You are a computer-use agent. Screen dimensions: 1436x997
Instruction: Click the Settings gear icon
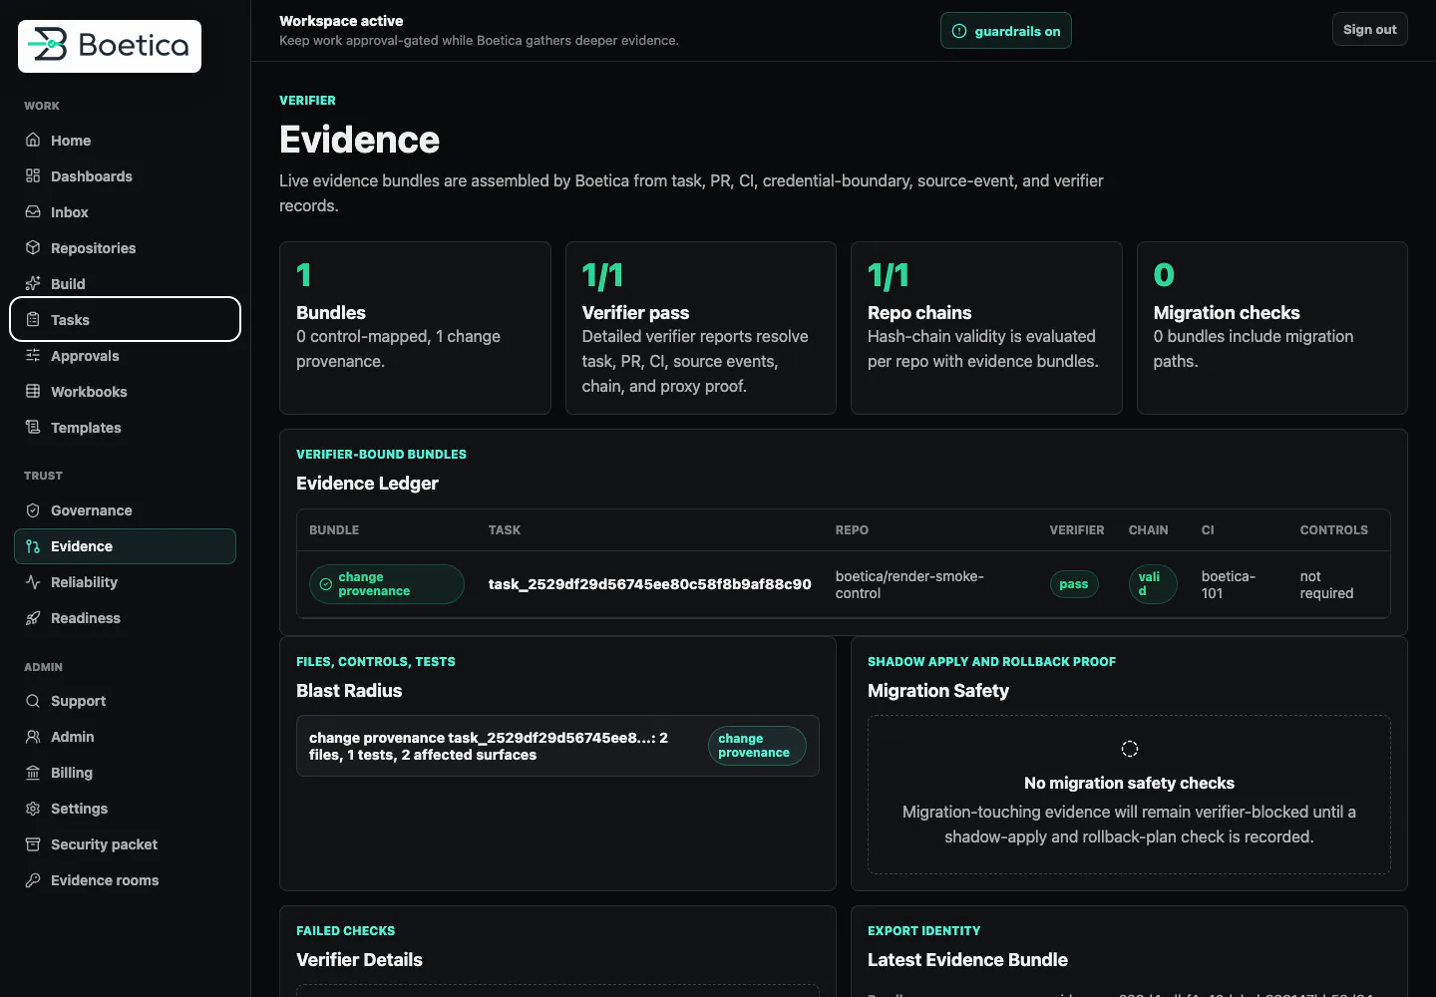click(33, 809)
